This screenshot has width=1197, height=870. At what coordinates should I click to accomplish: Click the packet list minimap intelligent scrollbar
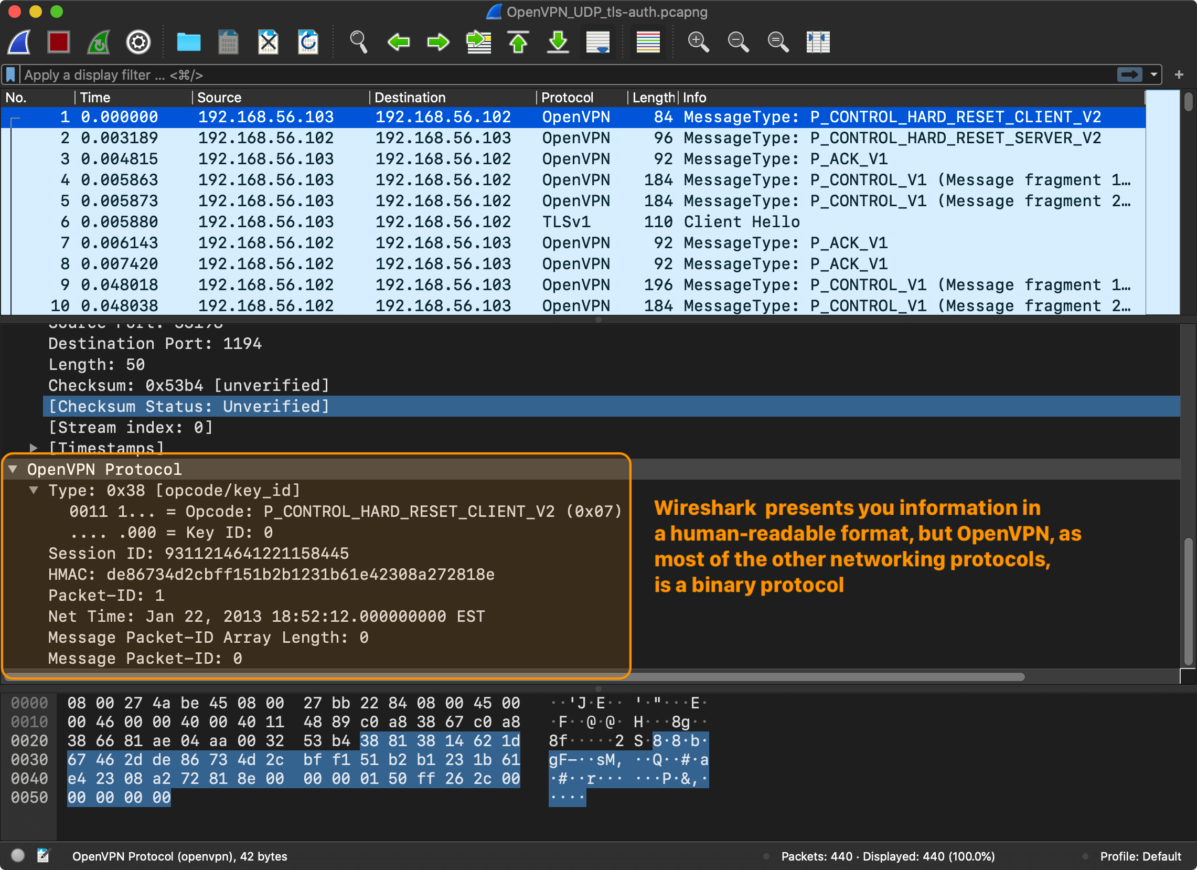1162,203
